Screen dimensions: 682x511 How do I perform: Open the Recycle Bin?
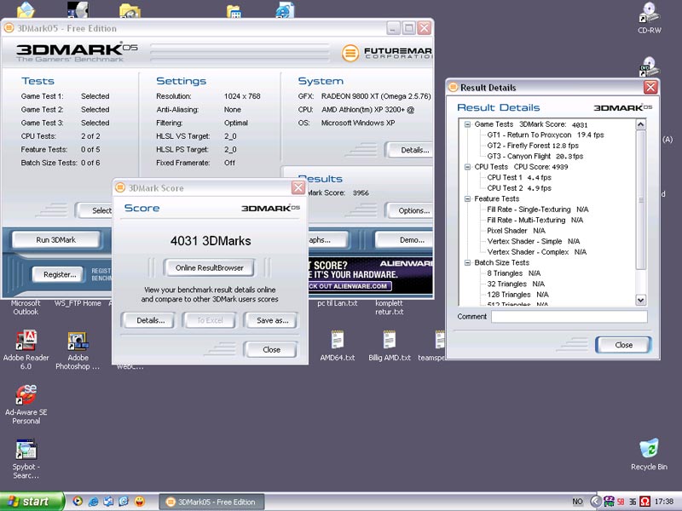click(x=649, y=454)
